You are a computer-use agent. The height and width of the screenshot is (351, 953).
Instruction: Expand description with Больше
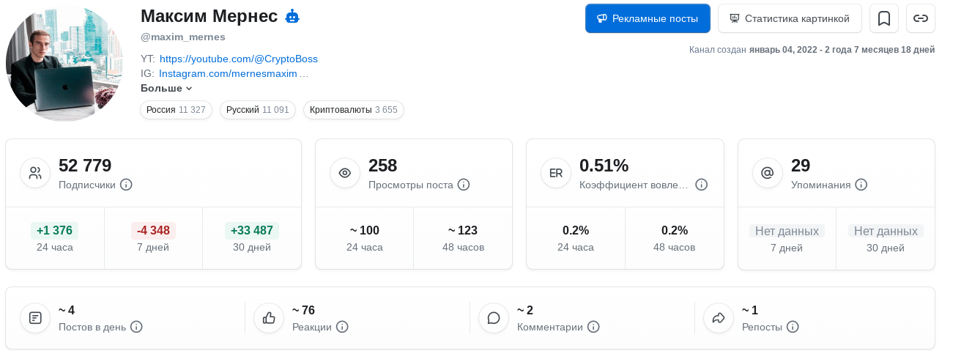pos(166,89)
